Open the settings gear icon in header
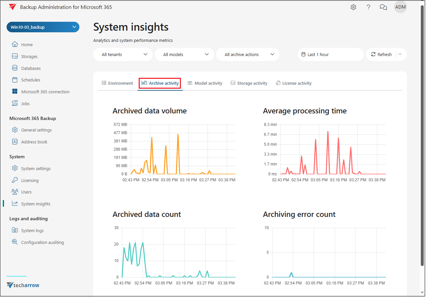The height and width of the screenshot is (297, 426). coord(354,7)
